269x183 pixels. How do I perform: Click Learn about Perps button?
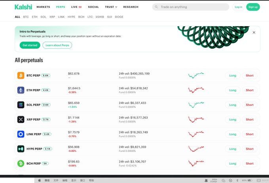pos(57,45)
